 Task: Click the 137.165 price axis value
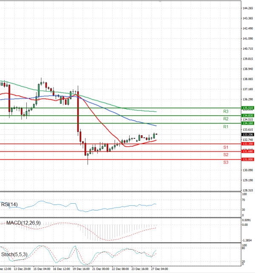(248, 89)
